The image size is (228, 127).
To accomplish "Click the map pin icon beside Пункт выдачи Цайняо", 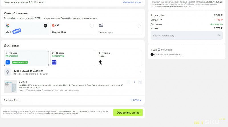I will click(8, 72).
